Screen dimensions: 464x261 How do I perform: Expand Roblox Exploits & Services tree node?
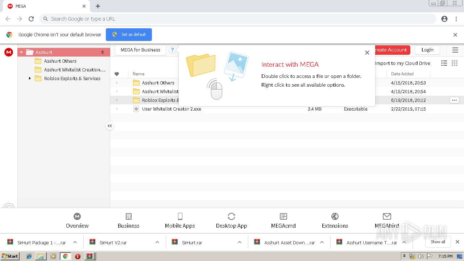(30, 78)
